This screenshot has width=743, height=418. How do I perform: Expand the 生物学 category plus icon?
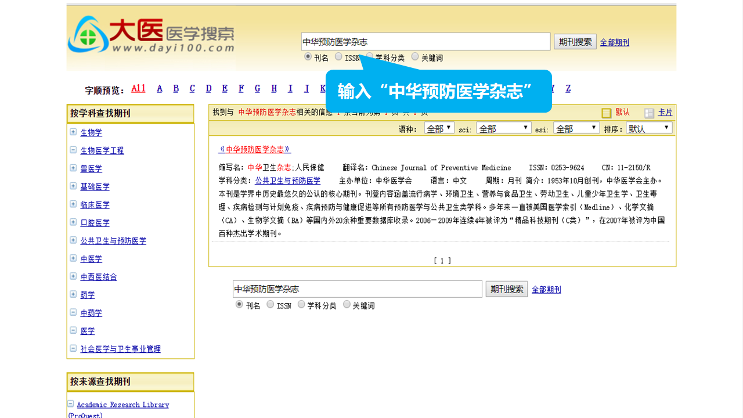[x=73, y=132]
